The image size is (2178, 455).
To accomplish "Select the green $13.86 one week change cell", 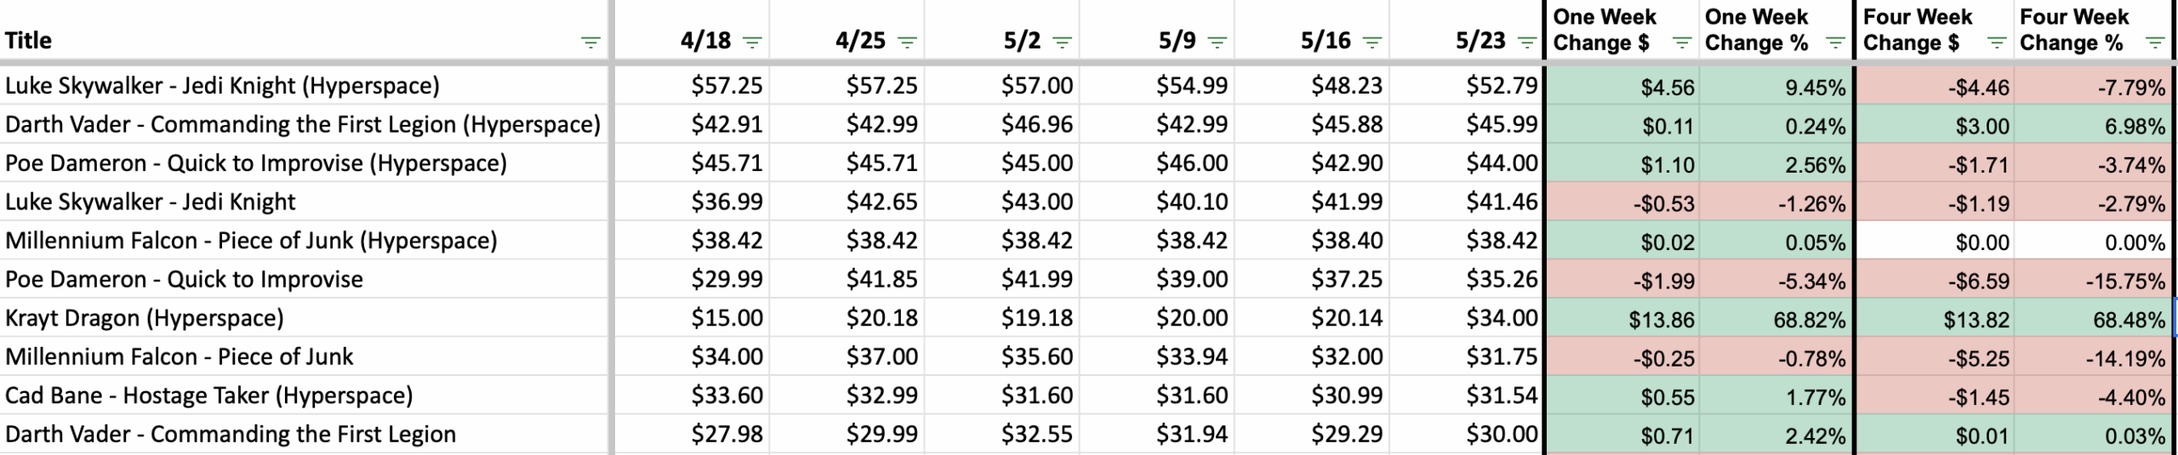I will [x=1622, y=319].
